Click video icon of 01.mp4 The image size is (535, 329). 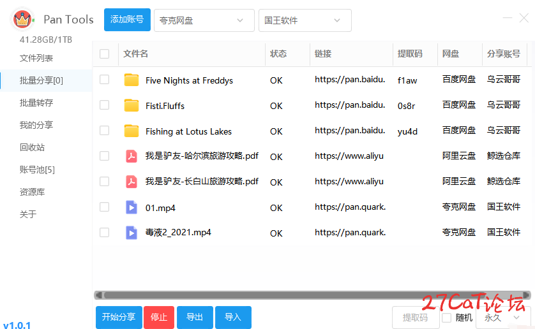coord(132,207)
